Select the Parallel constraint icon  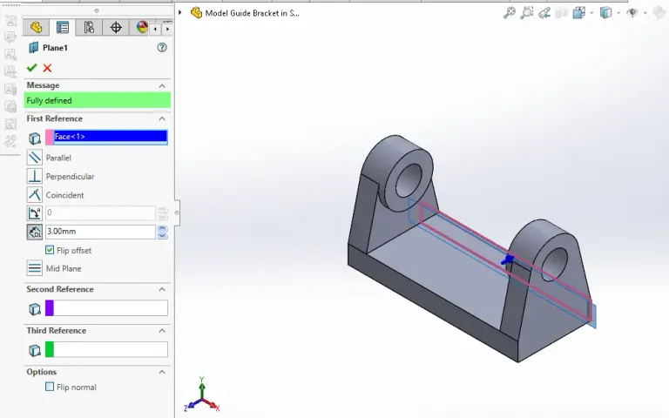click(35, 158)
